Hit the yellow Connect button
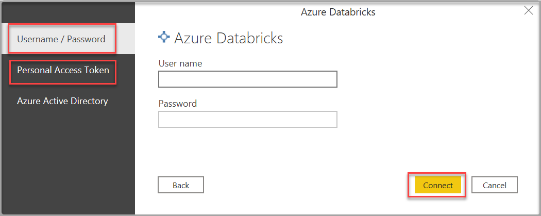The image size is (541, 216). (437, 185)
